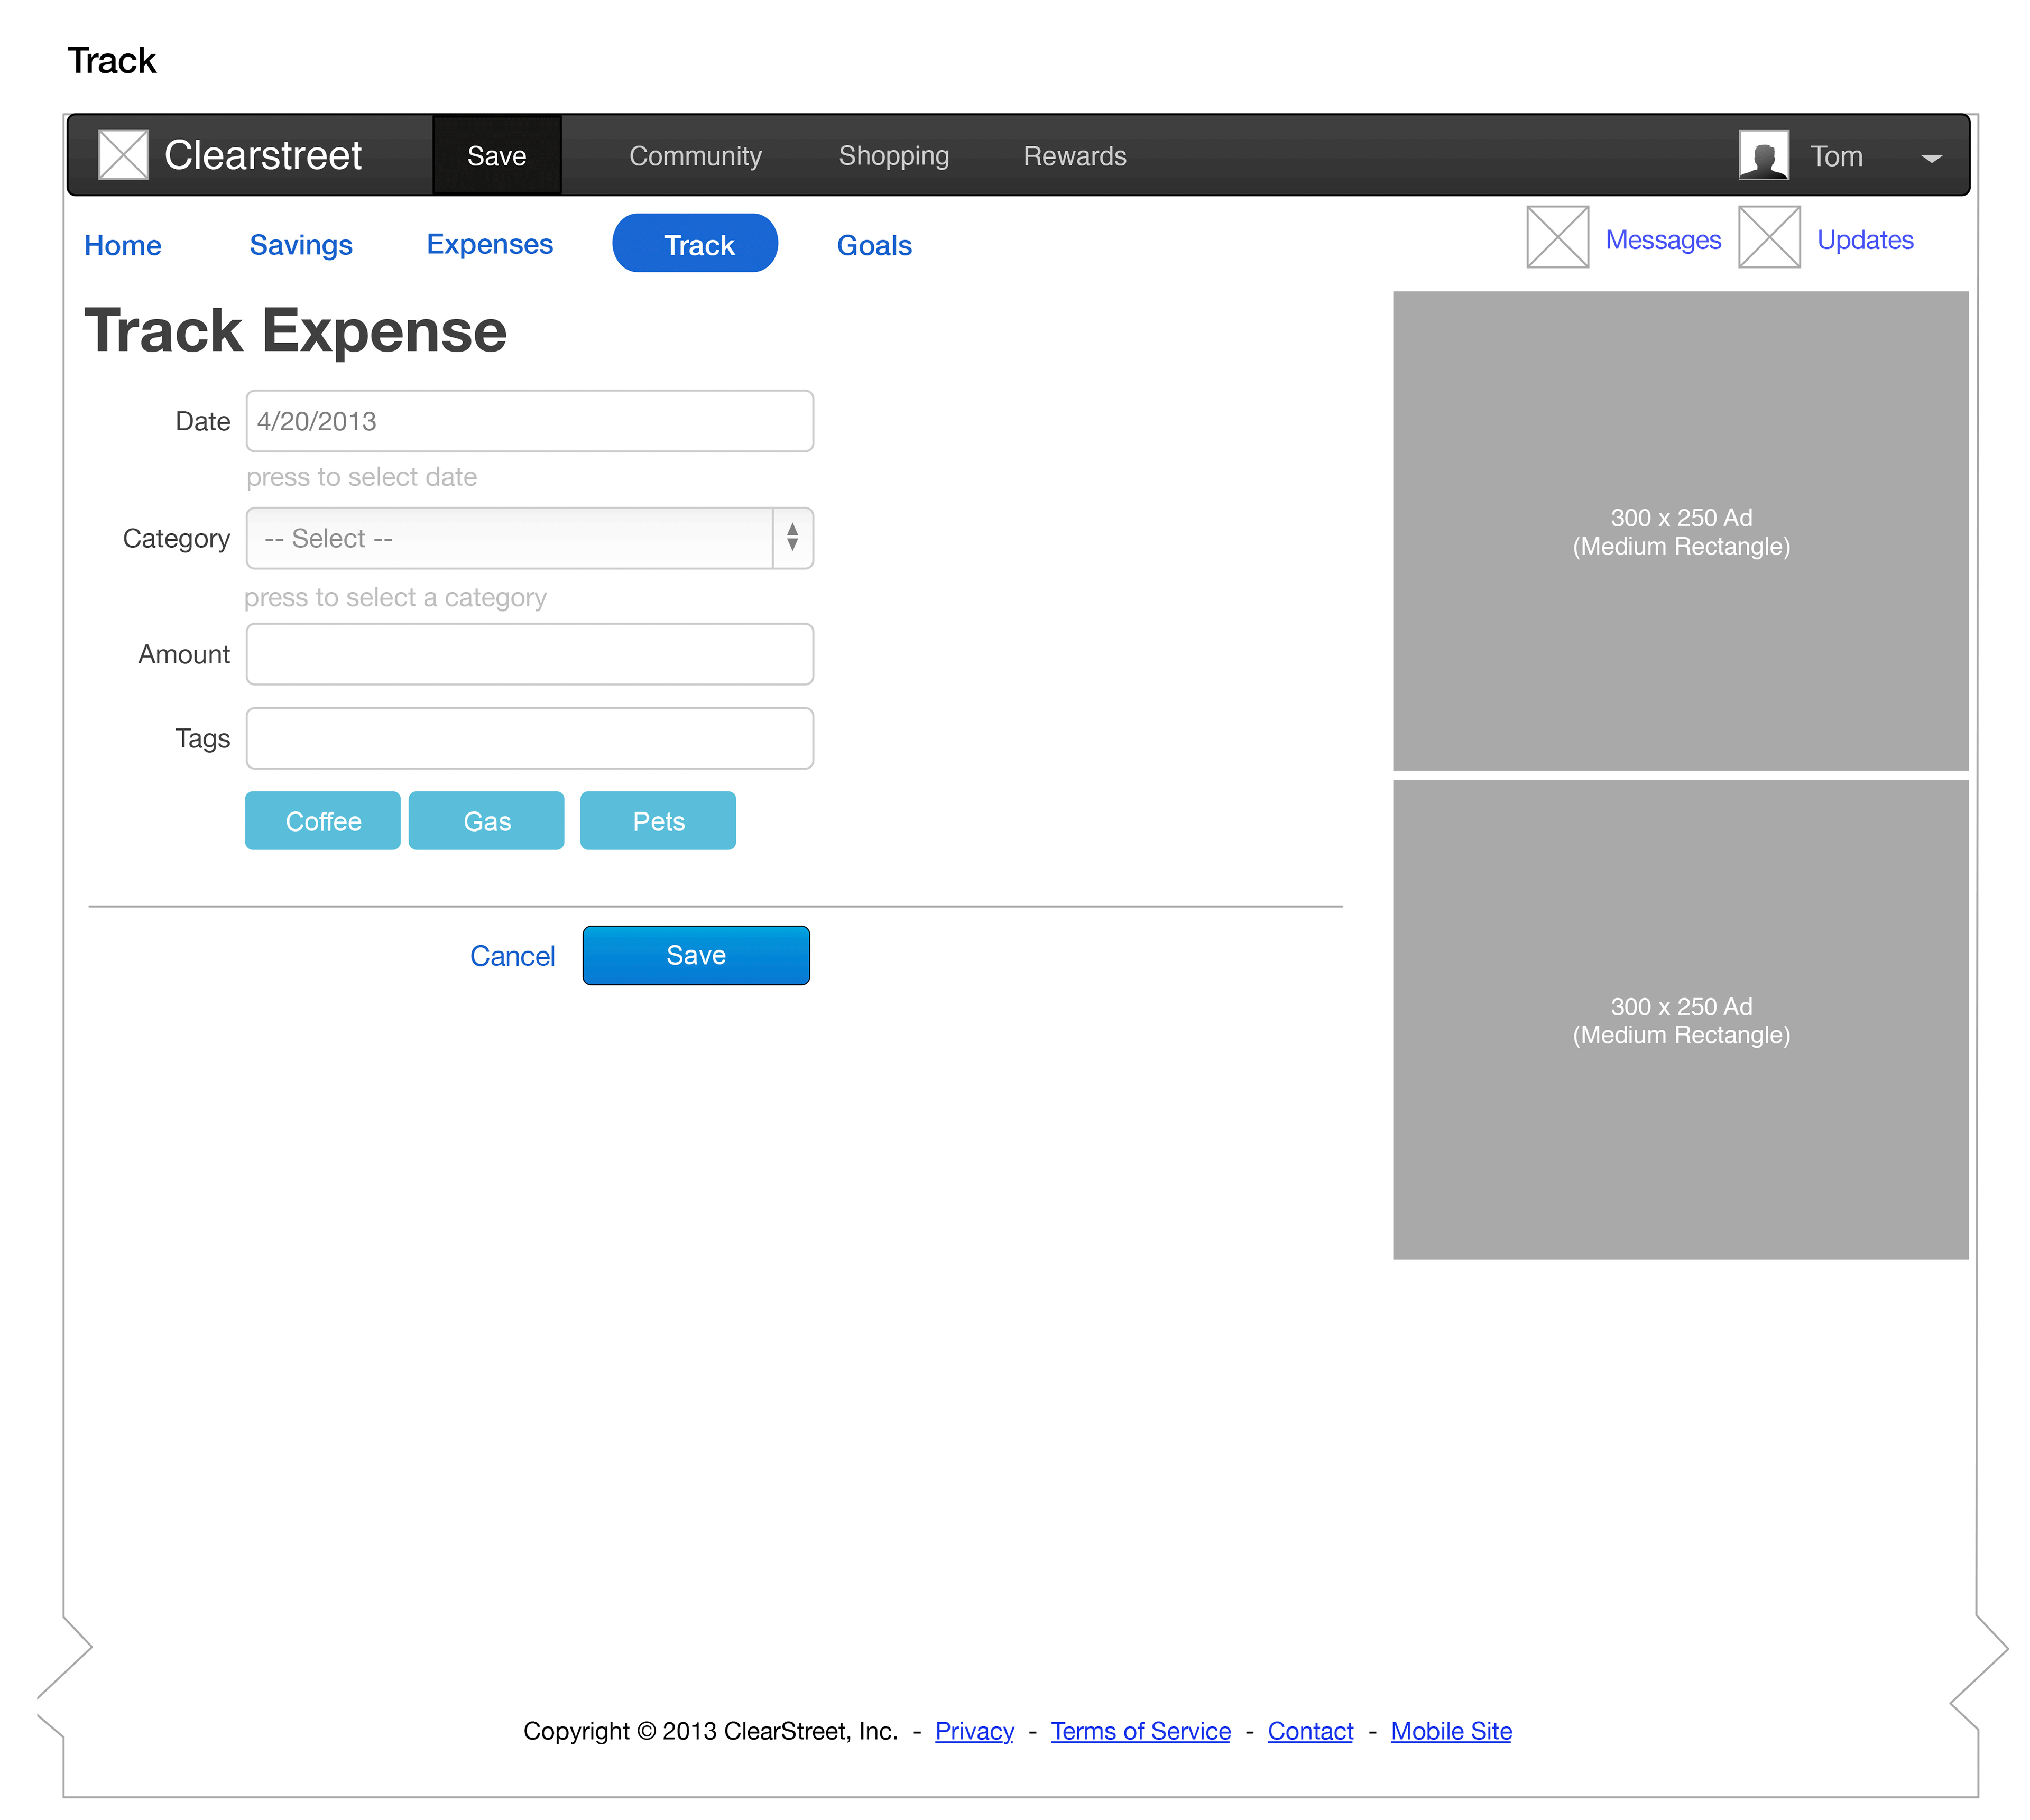
Task: Open the Category select dropdown
Action: click(529, 538)
